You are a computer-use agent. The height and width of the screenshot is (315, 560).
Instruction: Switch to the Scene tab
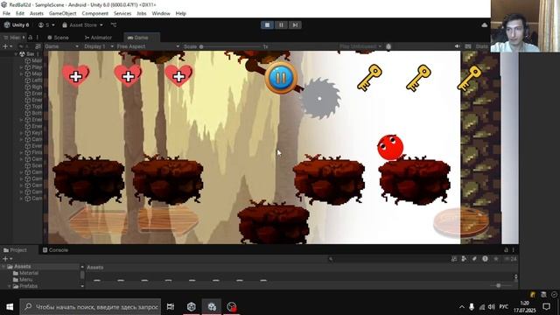pyautogui.click(x=59, y=38)
